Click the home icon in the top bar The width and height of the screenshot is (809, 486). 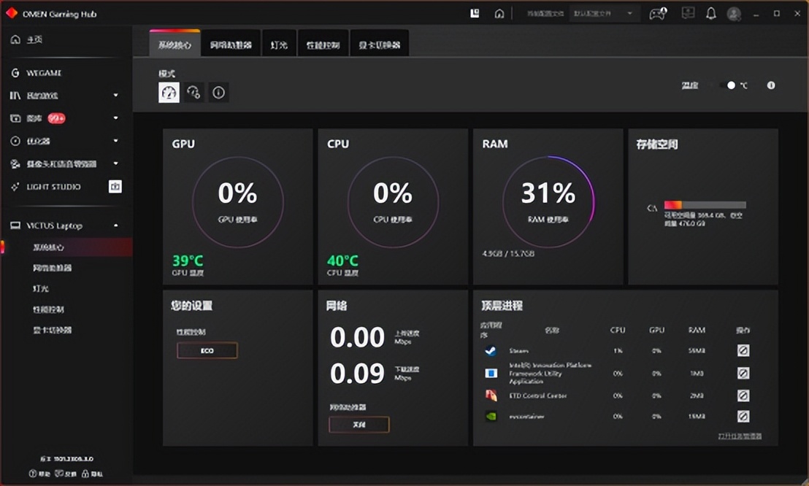499,13
